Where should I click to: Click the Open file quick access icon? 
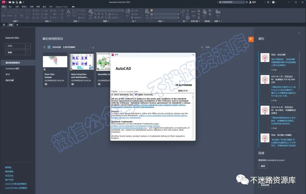coord(13,2)
